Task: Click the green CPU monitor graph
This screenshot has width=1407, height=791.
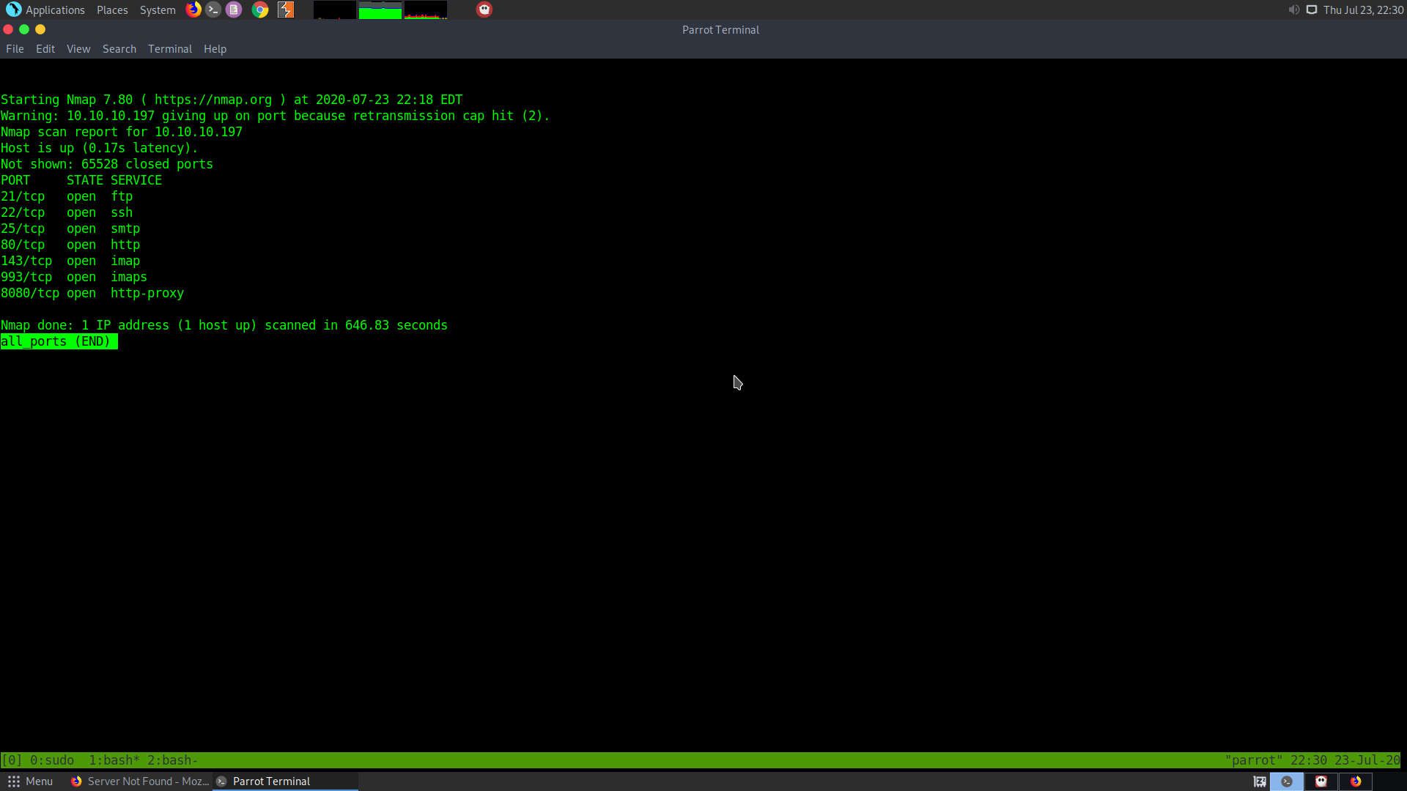Action: pos(380,10)
